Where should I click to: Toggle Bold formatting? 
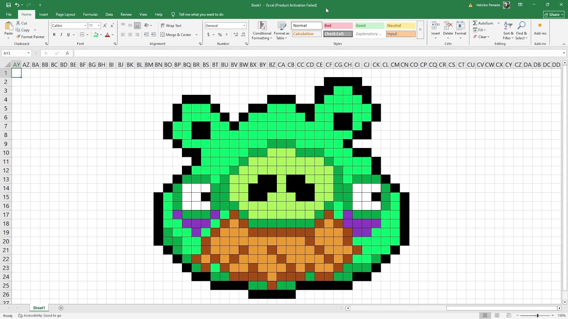click(x=54, y=35)
